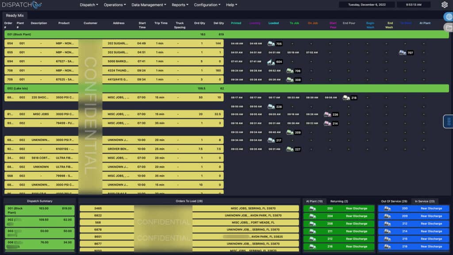The width and height of the screenshot is (453, 255).
Task: Select truck icon 227 in the tracking grid
Action: [290, 150]
